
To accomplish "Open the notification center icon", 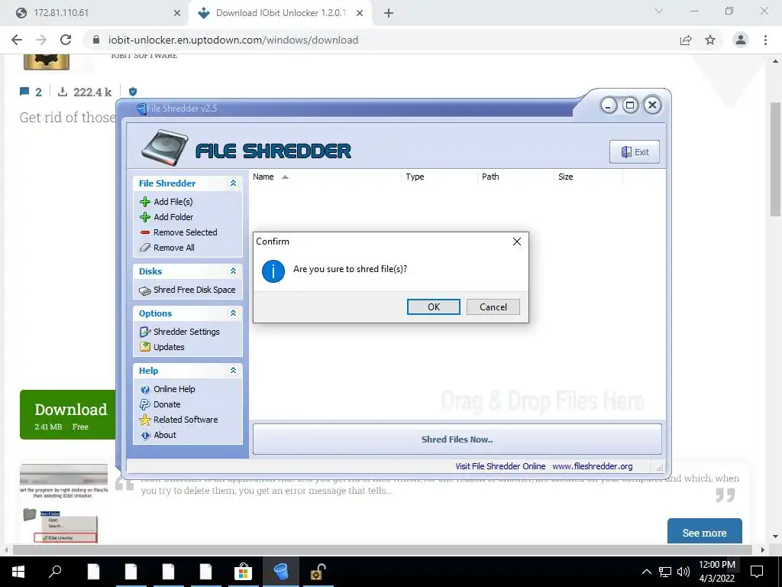I will [757, 572].
